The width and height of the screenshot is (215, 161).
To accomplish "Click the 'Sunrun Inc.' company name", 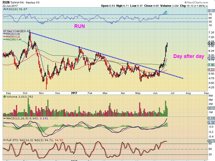I will (x=17, y=3).
